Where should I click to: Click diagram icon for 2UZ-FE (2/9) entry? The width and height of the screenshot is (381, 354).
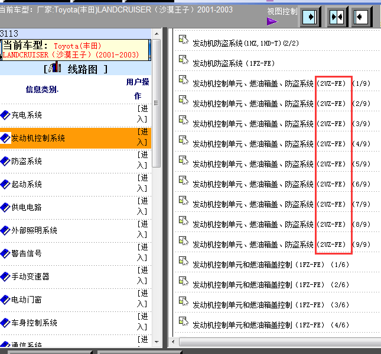[184, 100]
